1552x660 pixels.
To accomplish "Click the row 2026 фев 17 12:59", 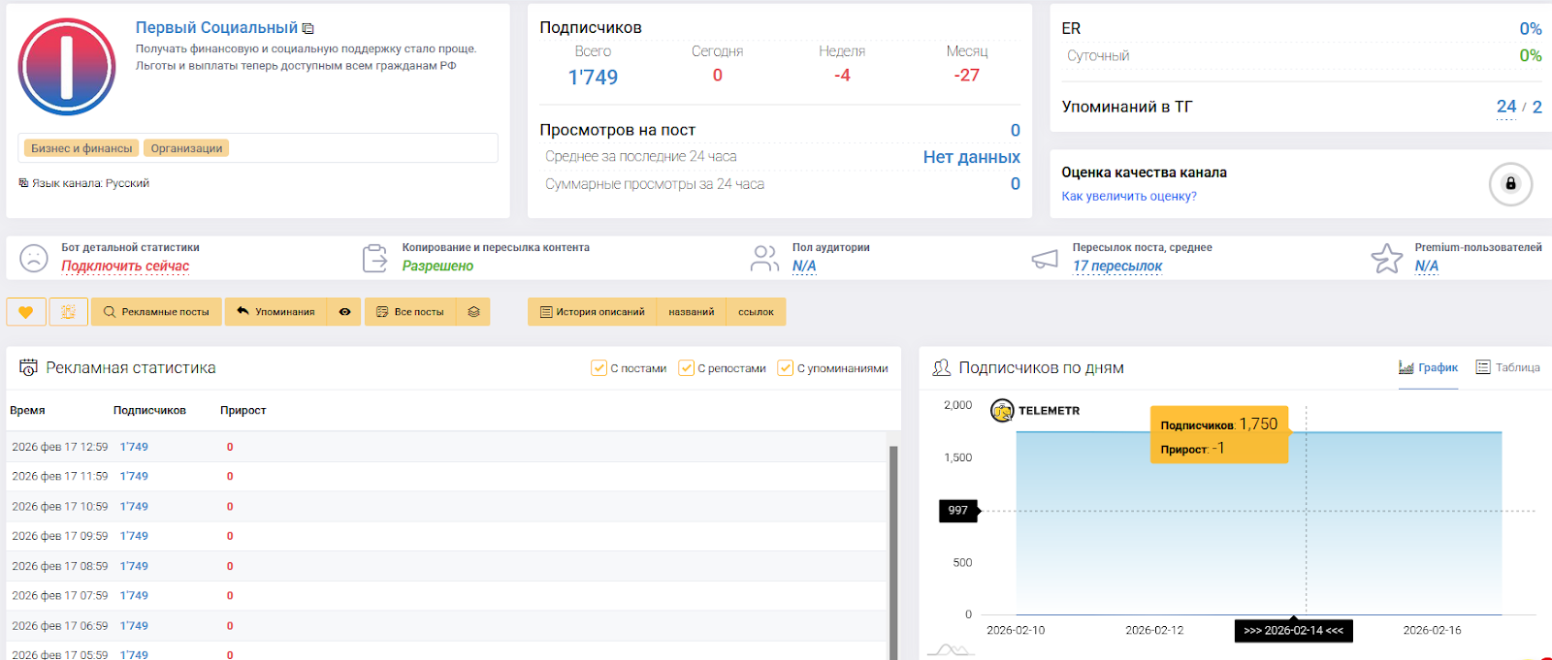I will [447, 447].
